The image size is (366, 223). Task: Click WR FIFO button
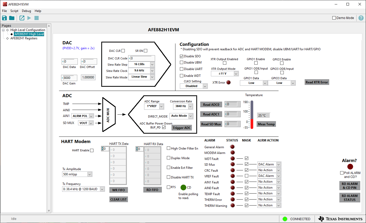coord(119,190)
